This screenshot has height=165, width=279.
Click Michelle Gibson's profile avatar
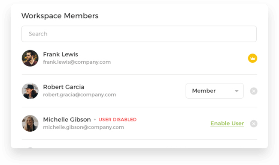click(30, 124)
